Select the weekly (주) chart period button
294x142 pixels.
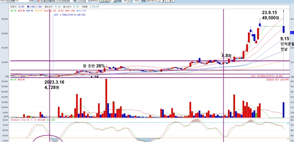[42, 1]
